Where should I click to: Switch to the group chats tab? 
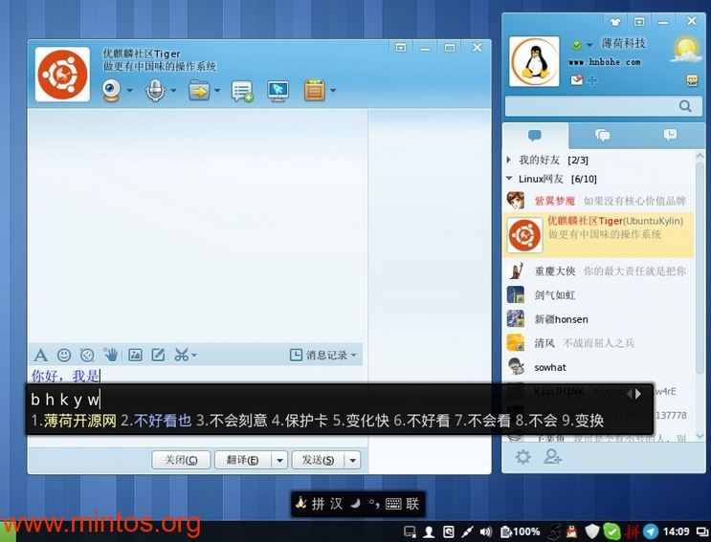tap(602, 136)
